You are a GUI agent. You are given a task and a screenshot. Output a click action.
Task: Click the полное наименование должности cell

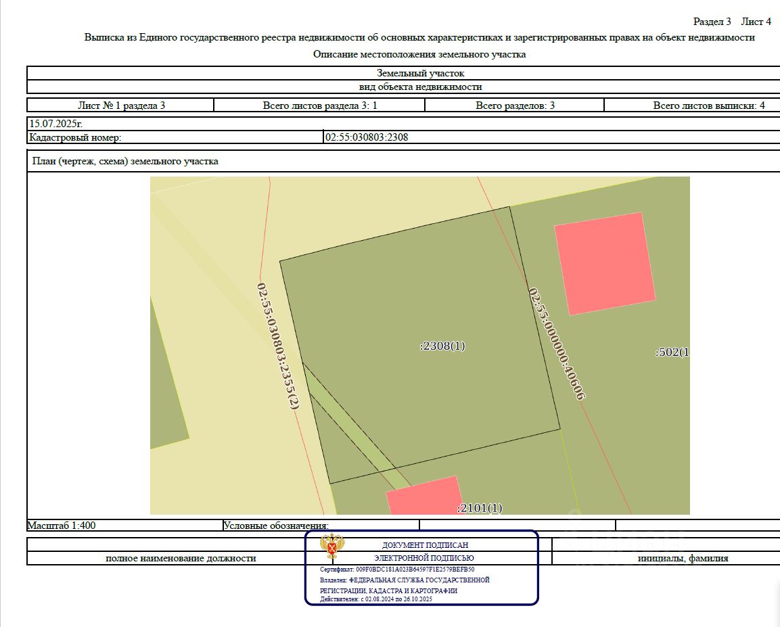tap(181, 559)
